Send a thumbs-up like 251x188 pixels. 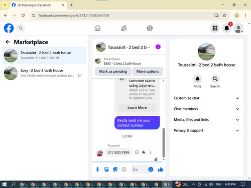161,169
